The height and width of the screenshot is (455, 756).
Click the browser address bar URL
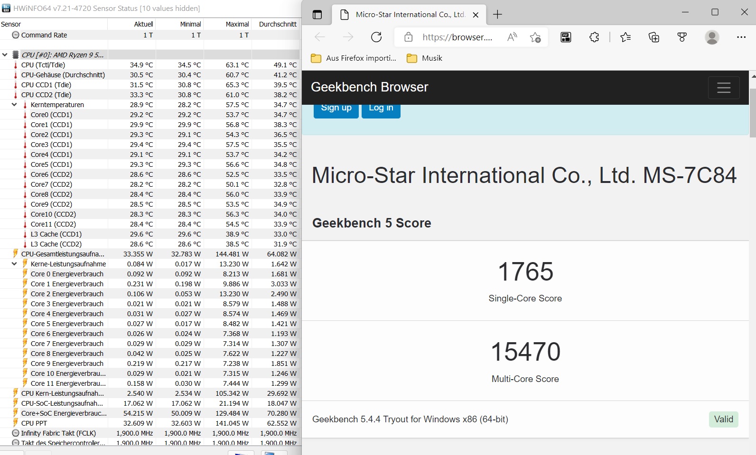point(457,37)
